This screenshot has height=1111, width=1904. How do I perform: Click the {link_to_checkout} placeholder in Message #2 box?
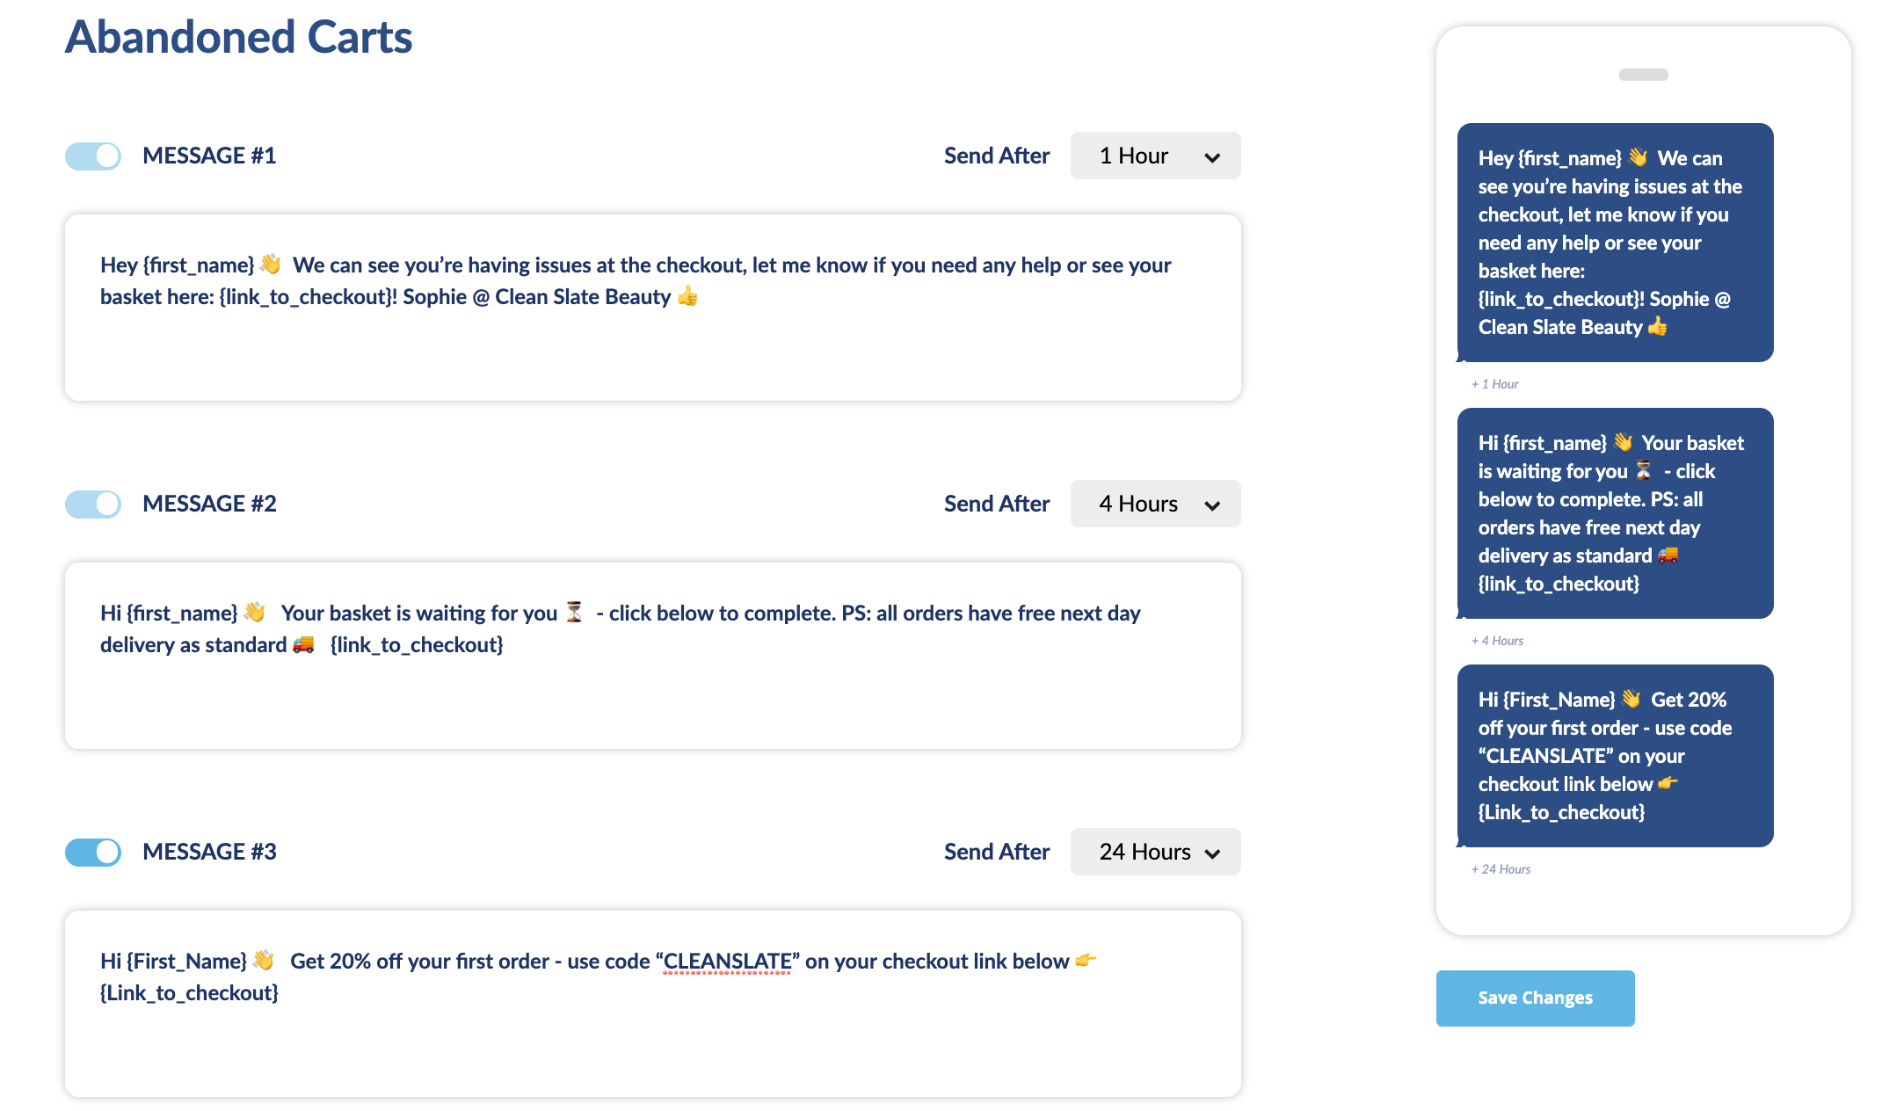point(417,645)
